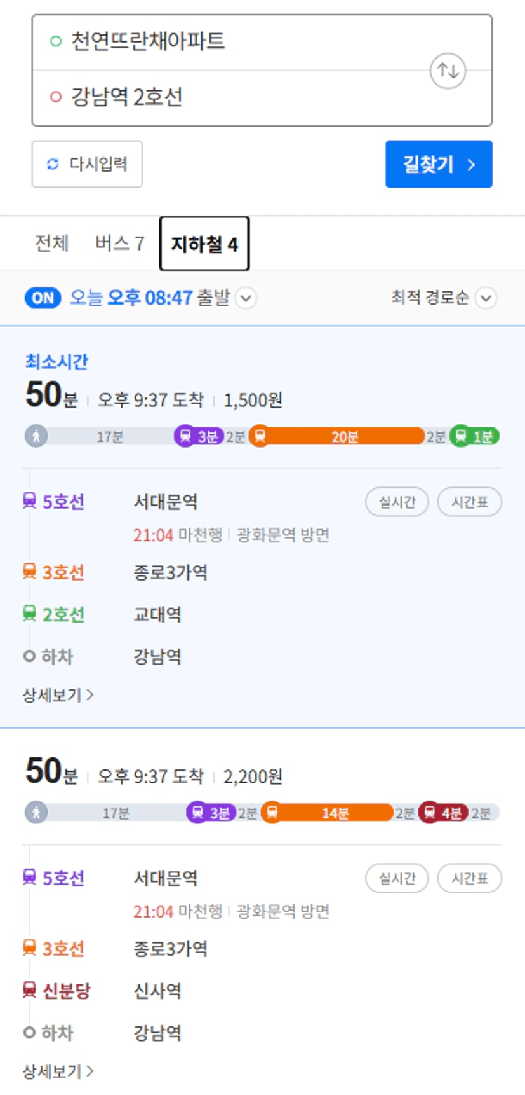Open the 최적 경로순 sort dropdown
The height and width of the screenshot is (1095, 525).
click(486, 298)
